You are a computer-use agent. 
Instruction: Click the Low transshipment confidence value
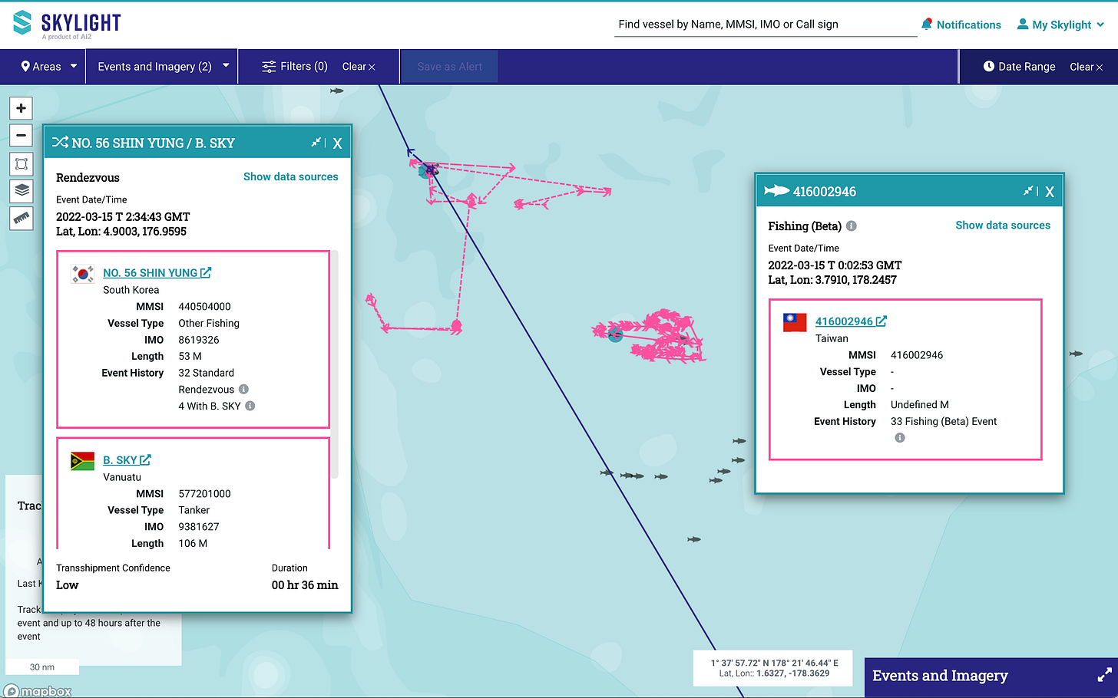pyautogui.click(x=68, y=585)
